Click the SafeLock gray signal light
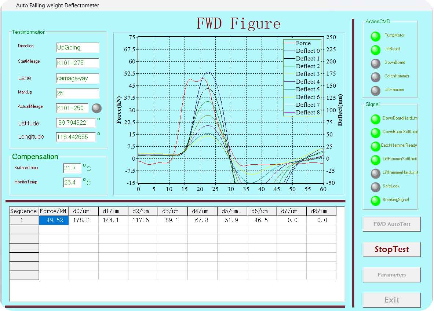Screen dimensions: 434x311 [x=375, y=187]
